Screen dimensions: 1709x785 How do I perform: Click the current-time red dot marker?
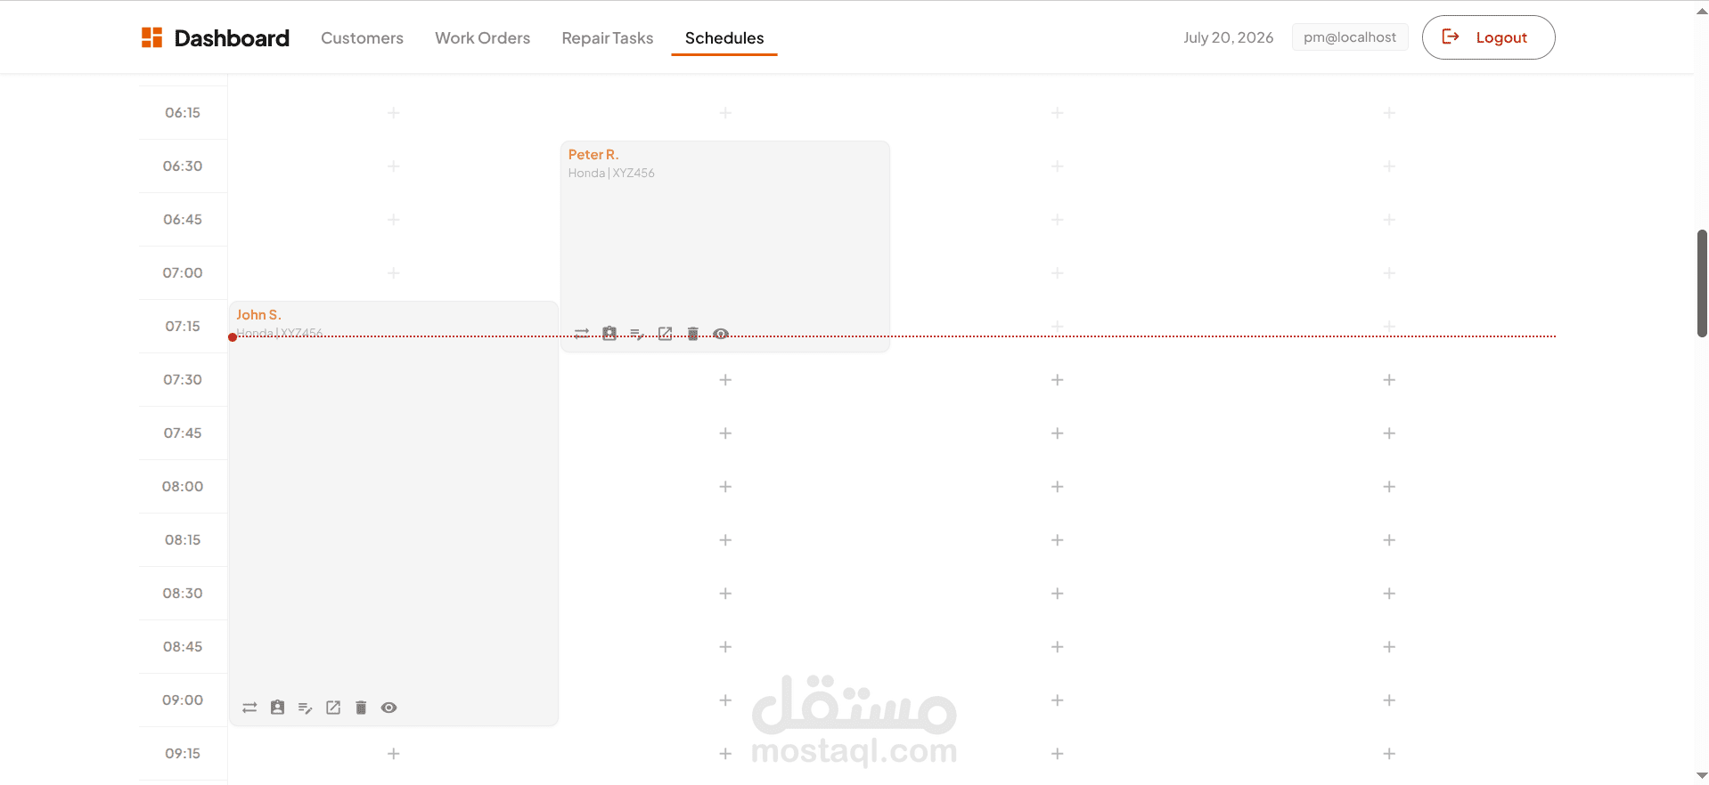coord(233,337)
